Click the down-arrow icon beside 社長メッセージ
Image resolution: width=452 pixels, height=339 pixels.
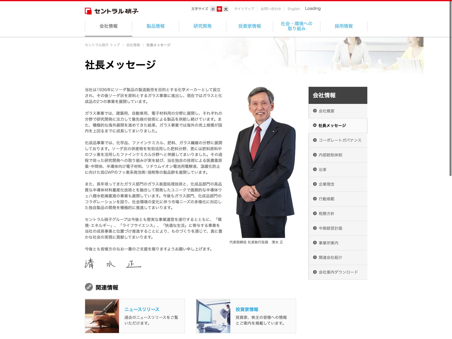[315, 125]
